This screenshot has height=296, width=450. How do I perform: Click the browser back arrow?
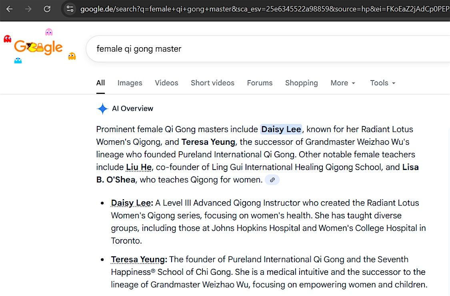9,9
